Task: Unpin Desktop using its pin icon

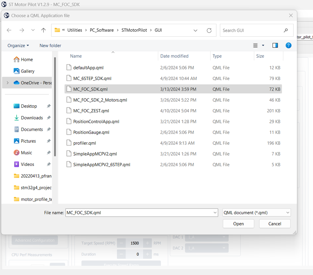Action: [x=49, y=106]
